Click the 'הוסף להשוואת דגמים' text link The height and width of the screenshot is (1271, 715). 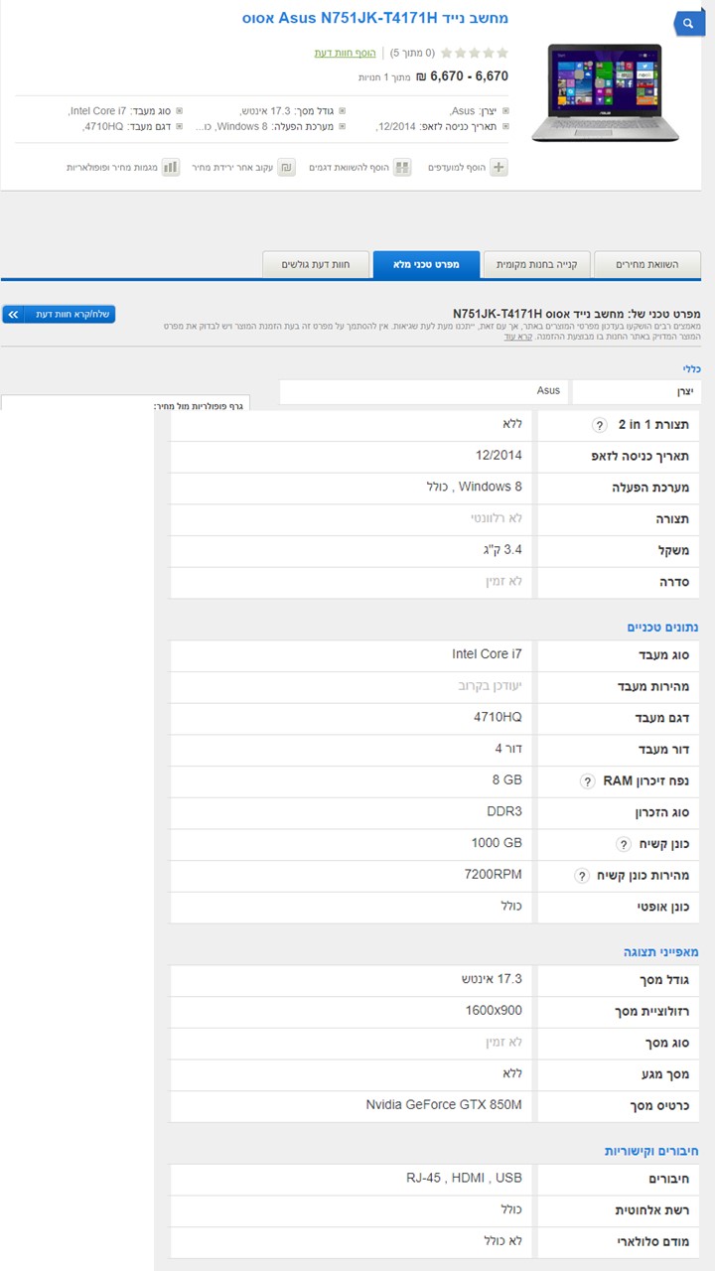(x=349, y=168)
